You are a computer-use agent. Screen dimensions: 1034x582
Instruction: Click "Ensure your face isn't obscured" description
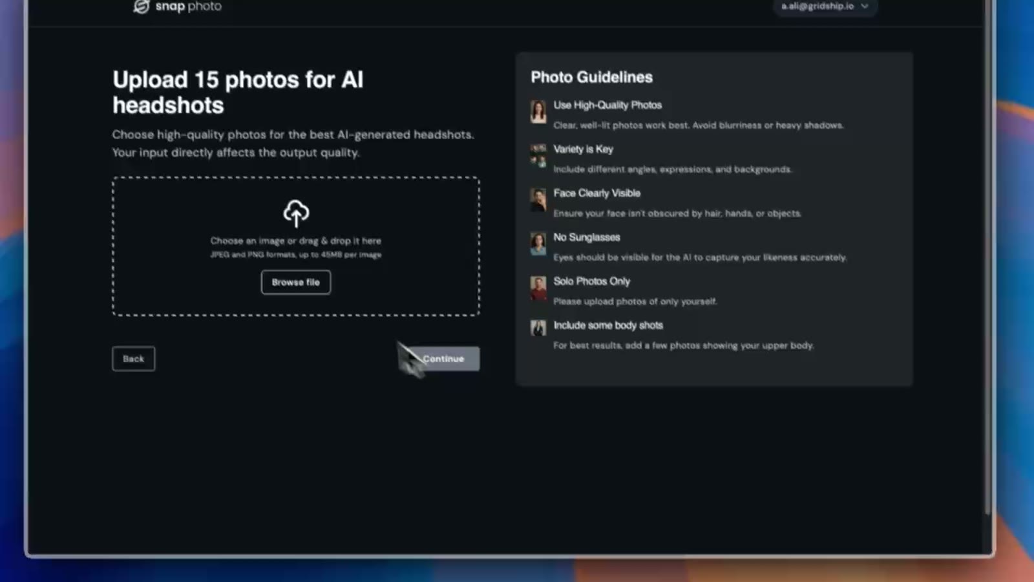click(677, 213)
